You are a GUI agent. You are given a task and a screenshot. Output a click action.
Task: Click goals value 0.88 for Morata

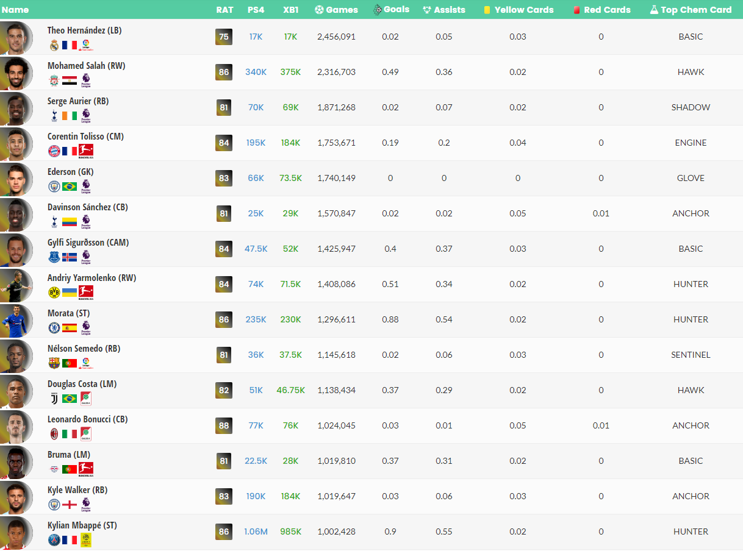tap(390, 319)
